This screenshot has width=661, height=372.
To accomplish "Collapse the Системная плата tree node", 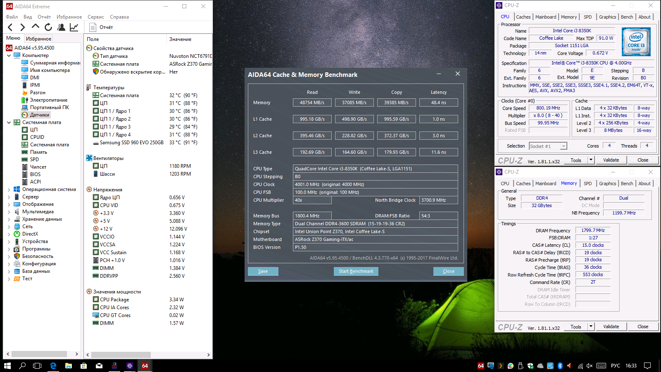I will pos(9,122).
